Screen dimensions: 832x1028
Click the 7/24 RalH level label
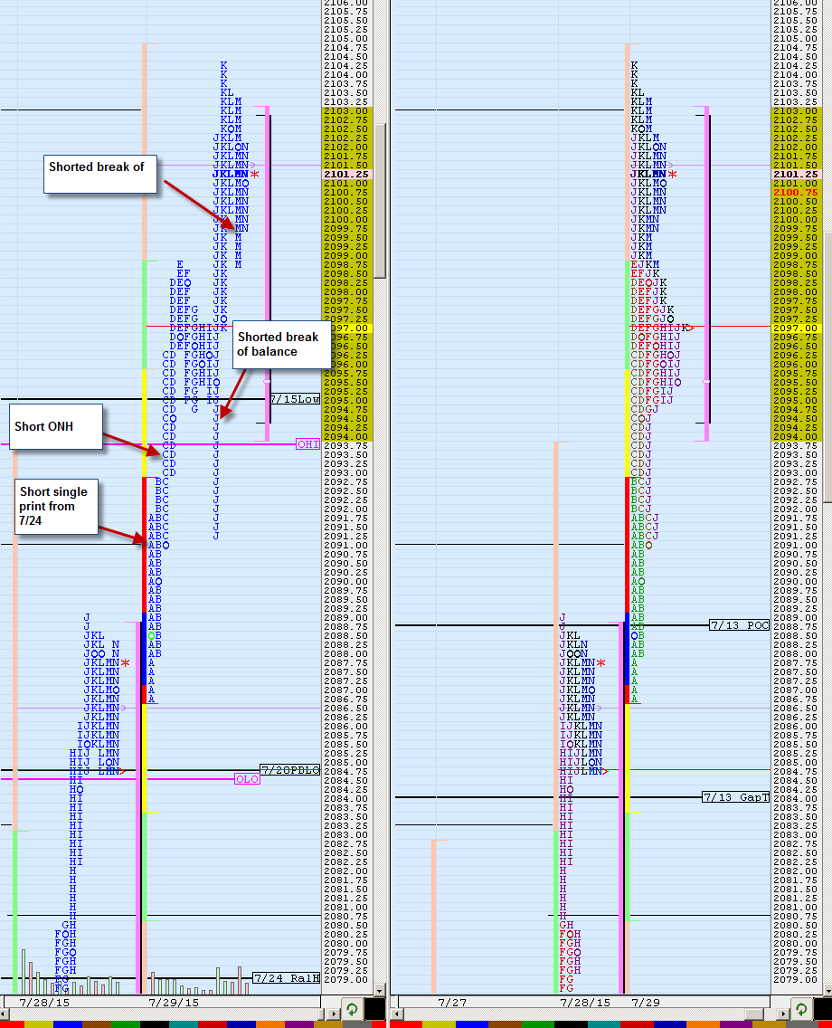(x=287, y=978)
